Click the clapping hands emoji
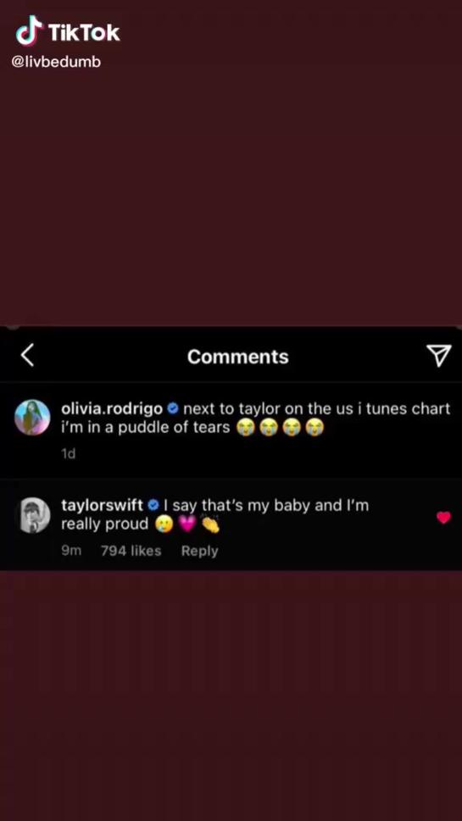Image resolution: width=462 pixels, height=821 pixels. coord(210,524)
